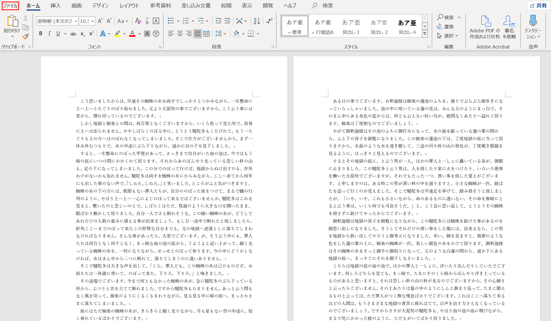551x321 pixels.
Task: Open the enclosed characters tool
Action: click(x=156, y=34)
